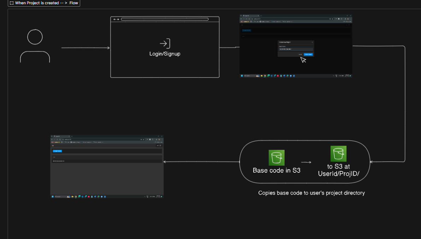The height and width of the screenshot is (239, 421).
Task: Click the Windows Start icon in the project list screenshot
Action: pos(53,197)
